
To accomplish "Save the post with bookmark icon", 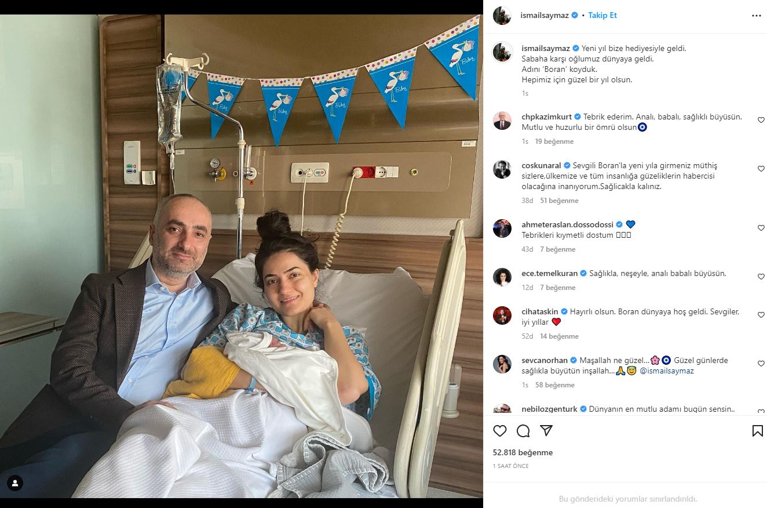I will 757,431.
